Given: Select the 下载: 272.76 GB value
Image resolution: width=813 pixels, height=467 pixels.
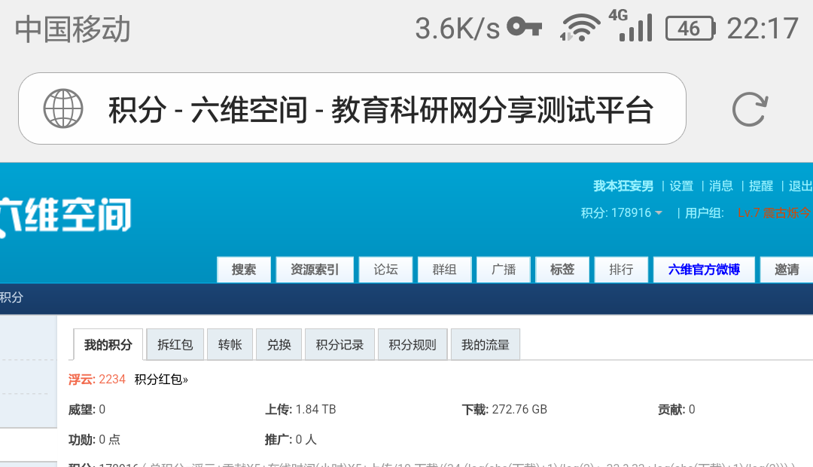Looking at the screenshot, I should (x=504, y=410).
